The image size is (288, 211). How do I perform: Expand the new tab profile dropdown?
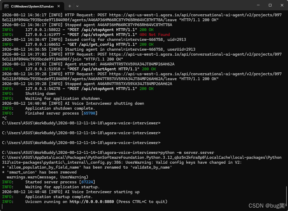coord(77,6)
